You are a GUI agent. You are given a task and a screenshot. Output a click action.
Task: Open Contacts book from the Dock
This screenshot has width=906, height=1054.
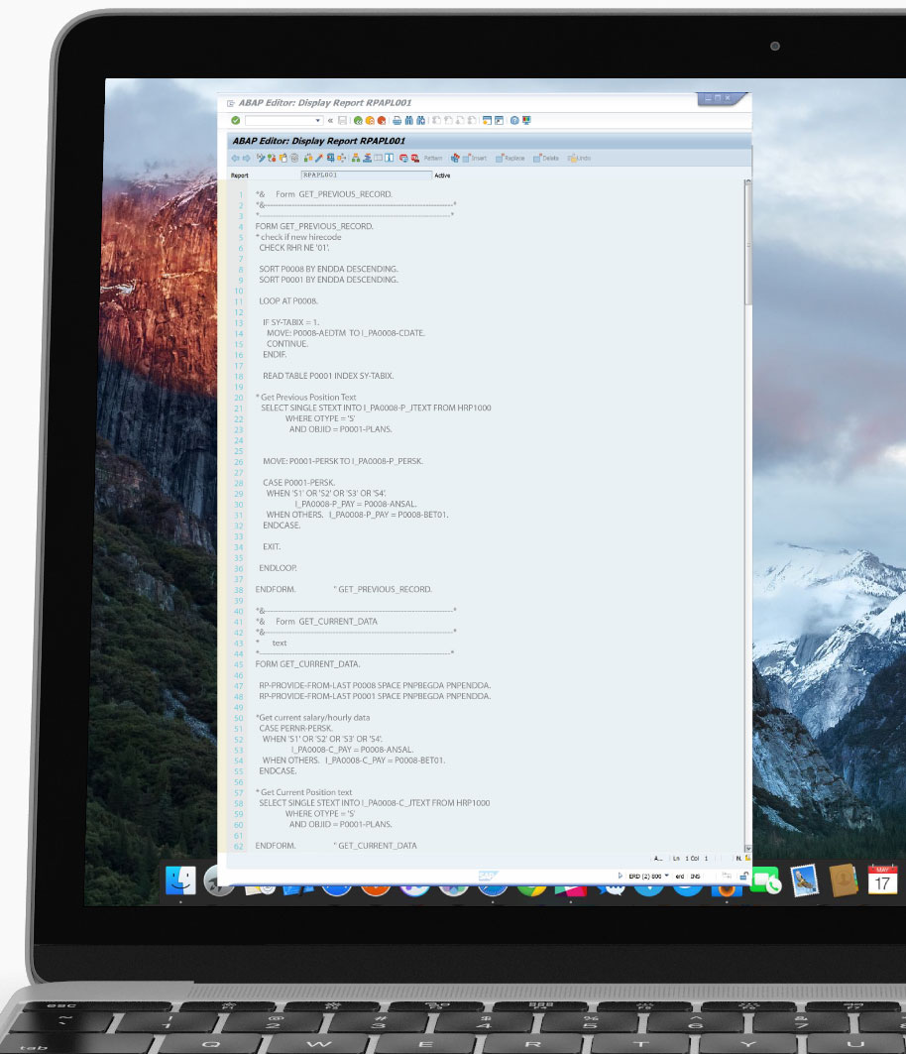(843, 879)
